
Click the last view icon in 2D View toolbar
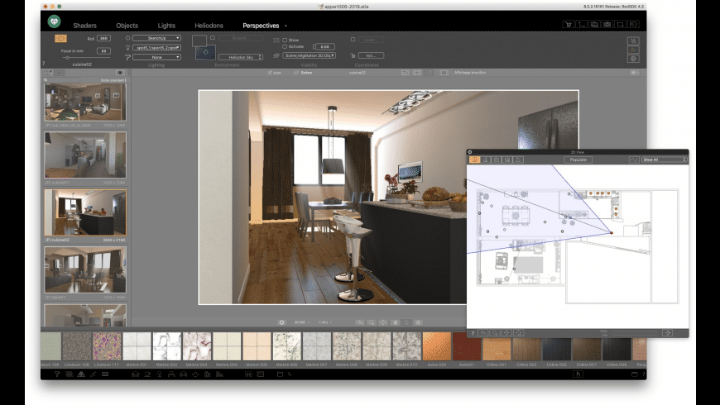coord(518,160)
